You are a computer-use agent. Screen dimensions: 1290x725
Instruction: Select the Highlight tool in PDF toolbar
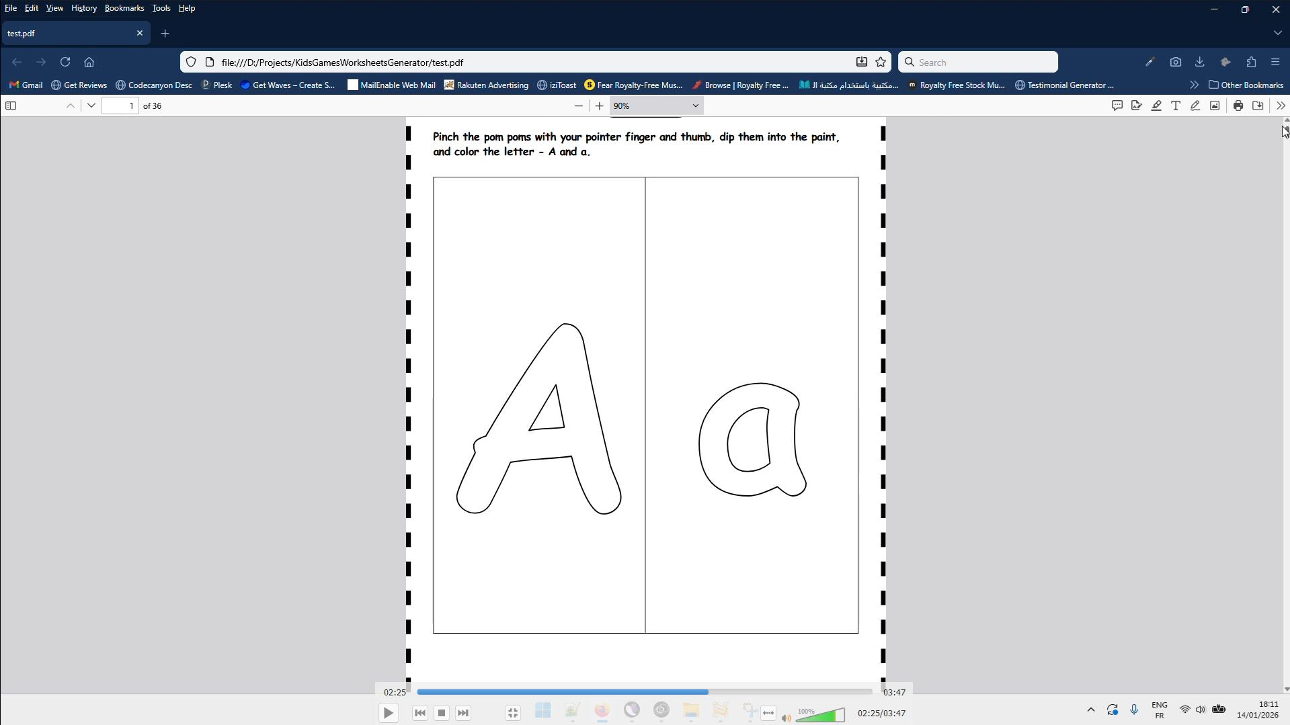tap(1156, 105)
